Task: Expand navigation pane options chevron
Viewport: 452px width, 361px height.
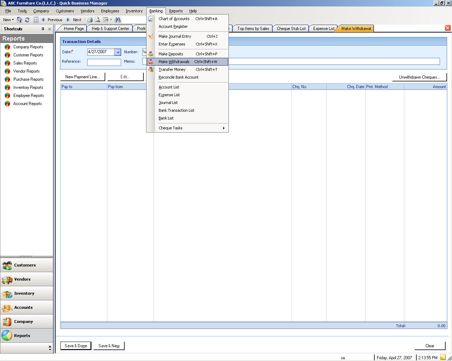Action: tap(50, 348)
